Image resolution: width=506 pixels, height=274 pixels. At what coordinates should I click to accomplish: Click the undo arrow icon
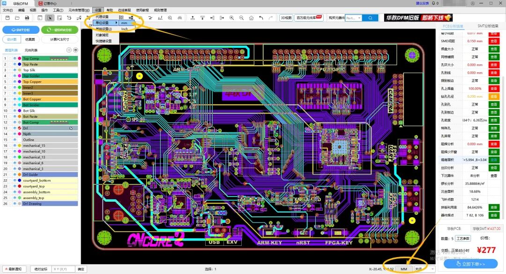pos(261,18)
